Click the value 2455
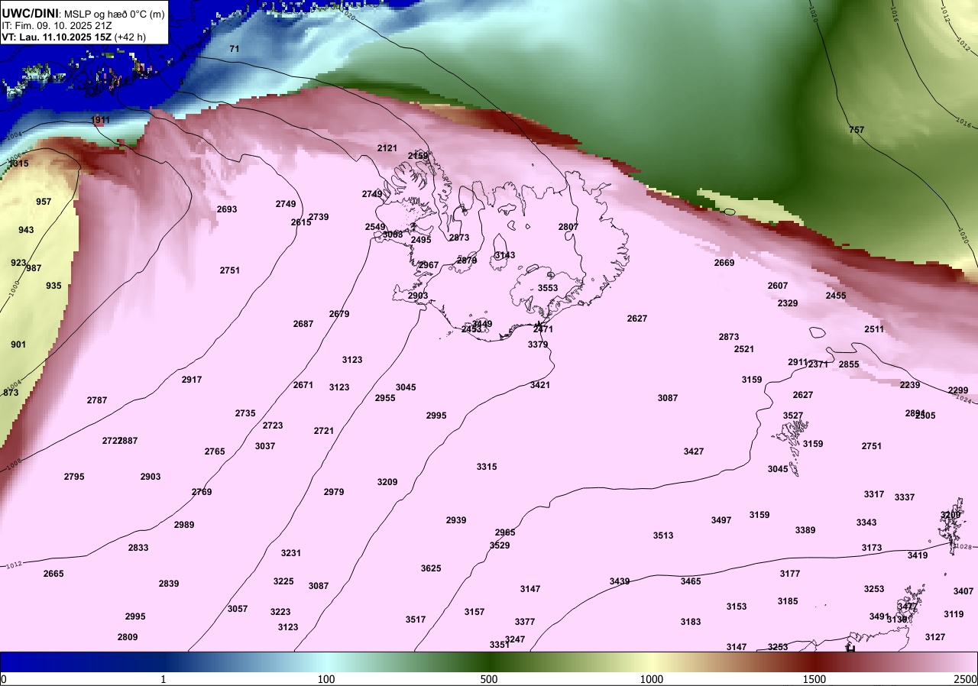 836,296
